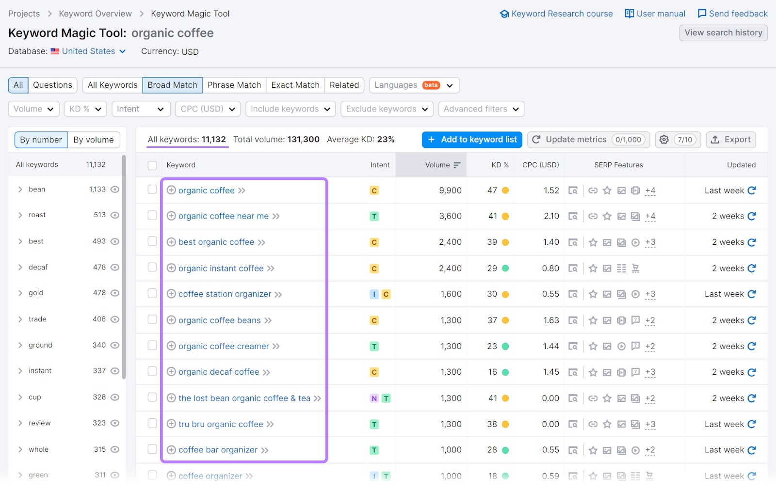Toggle eye icon for bean group

pos(115,190)
